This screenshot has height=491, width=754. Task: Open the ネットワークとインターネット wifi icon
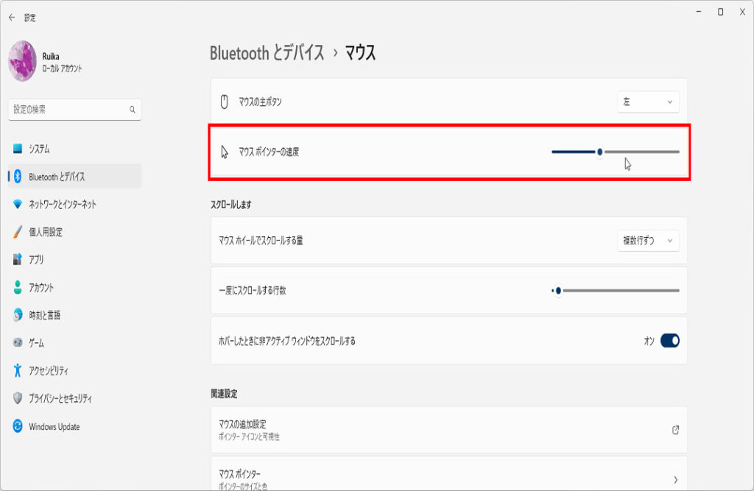(x=18, y=204)
